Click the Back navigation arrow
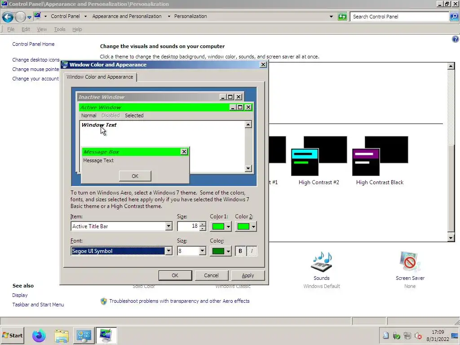 click(8, 17)
